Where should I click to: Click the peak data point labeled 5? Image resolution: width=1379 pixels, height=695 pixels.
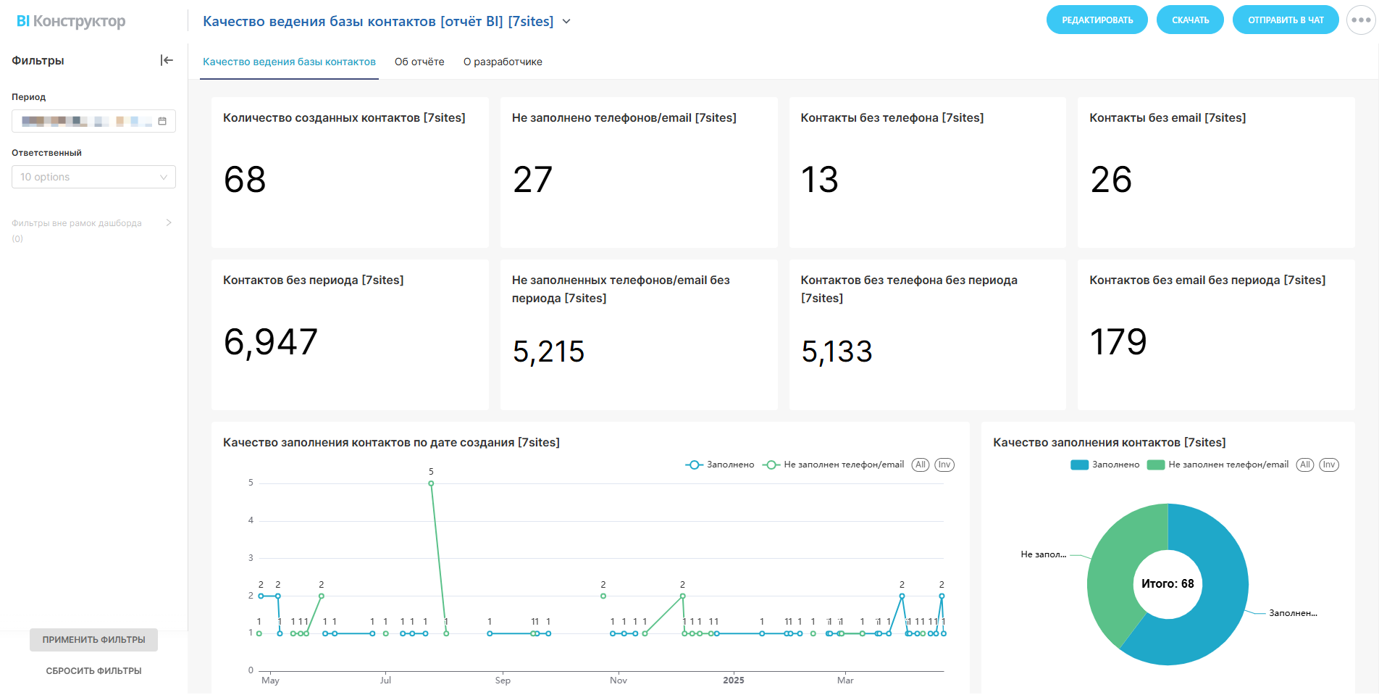click(x=431, y=483)
